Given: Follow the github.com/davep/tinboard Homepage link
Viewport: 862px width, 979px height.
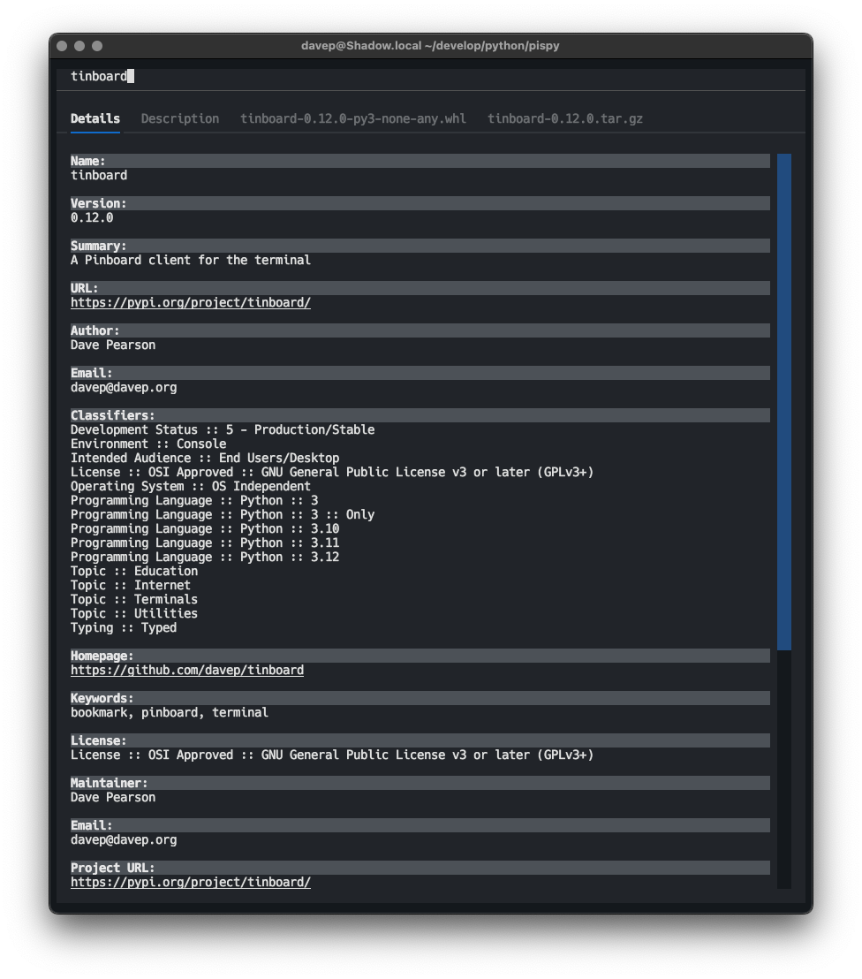Looking at the screenshot, I should click(x=186, y=670).
